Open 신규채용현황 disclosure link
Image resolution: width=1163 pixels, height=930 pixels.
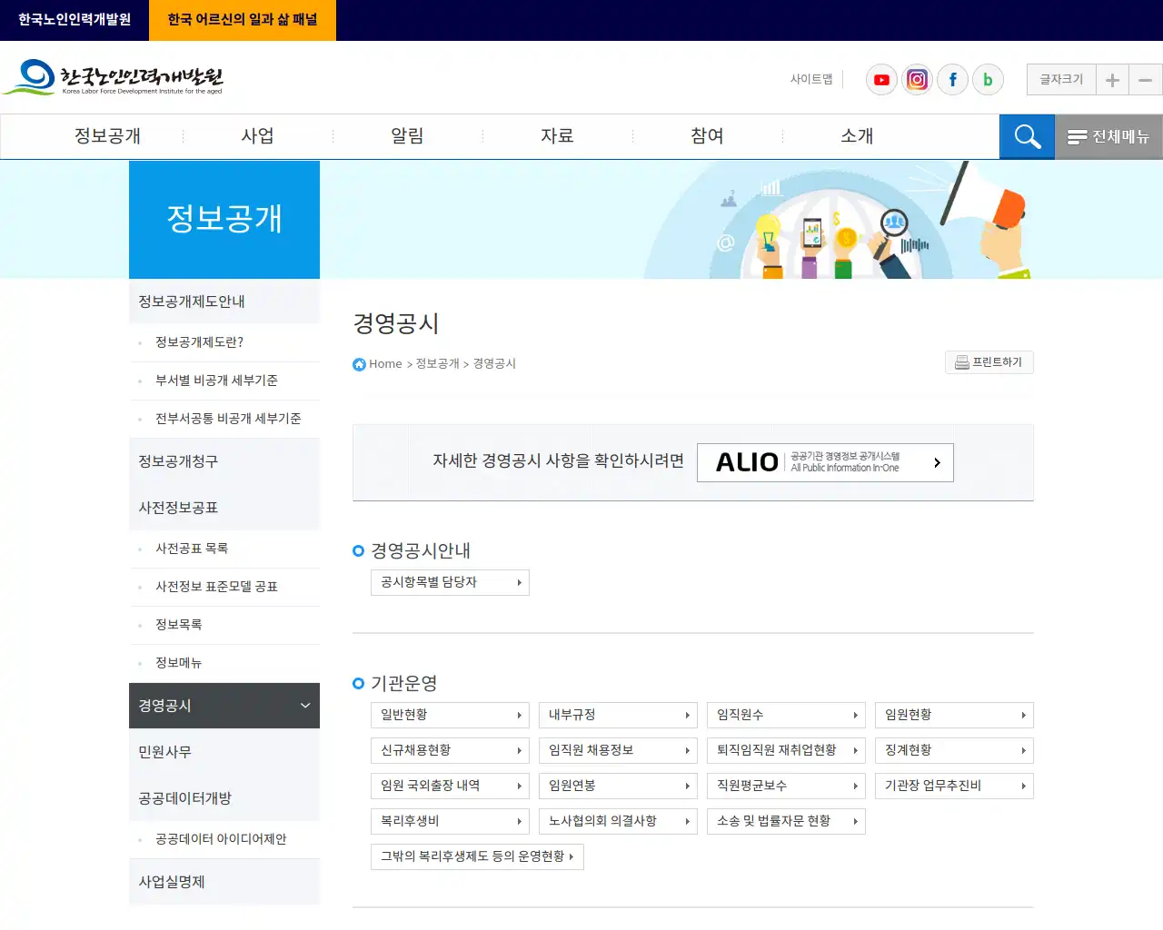[450, 750]
